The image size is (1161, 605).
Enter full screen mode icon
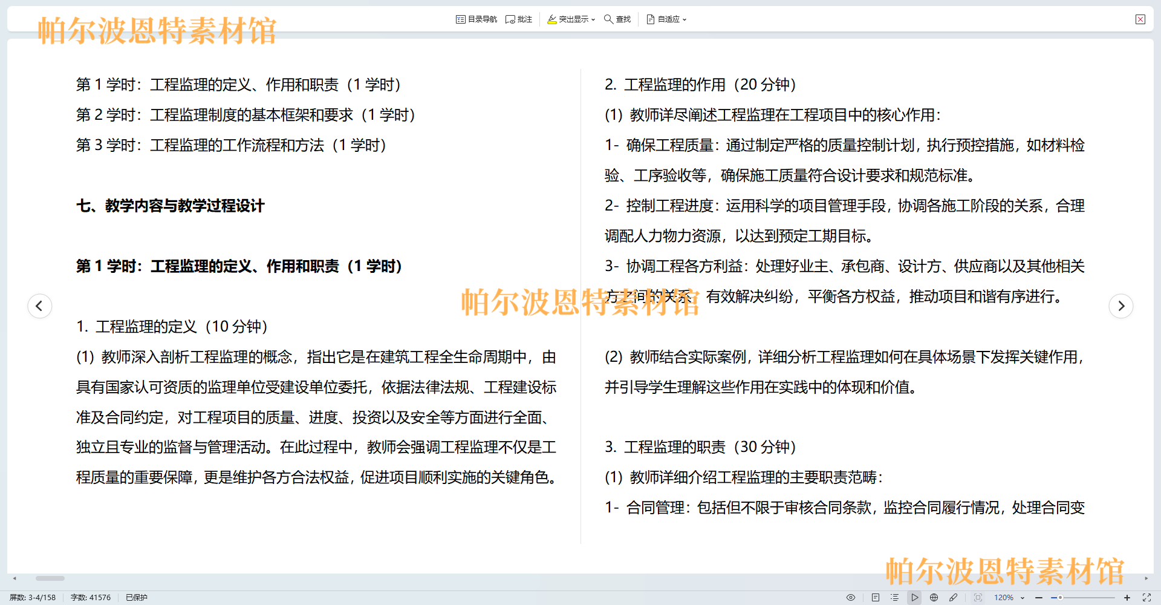pos(1146,597)
